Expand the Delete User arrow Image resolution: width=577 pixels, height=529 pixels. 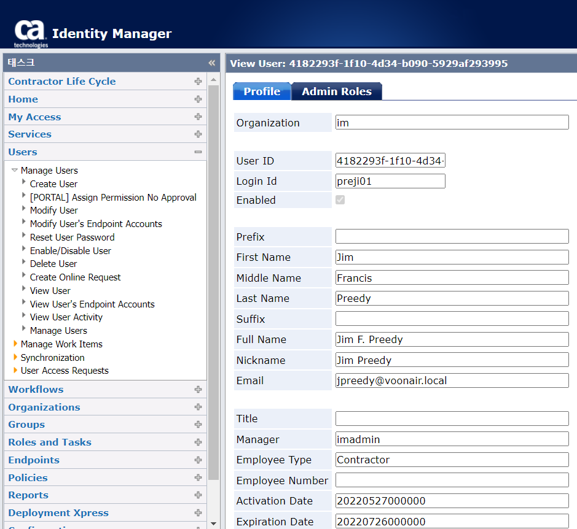point(23,262)
